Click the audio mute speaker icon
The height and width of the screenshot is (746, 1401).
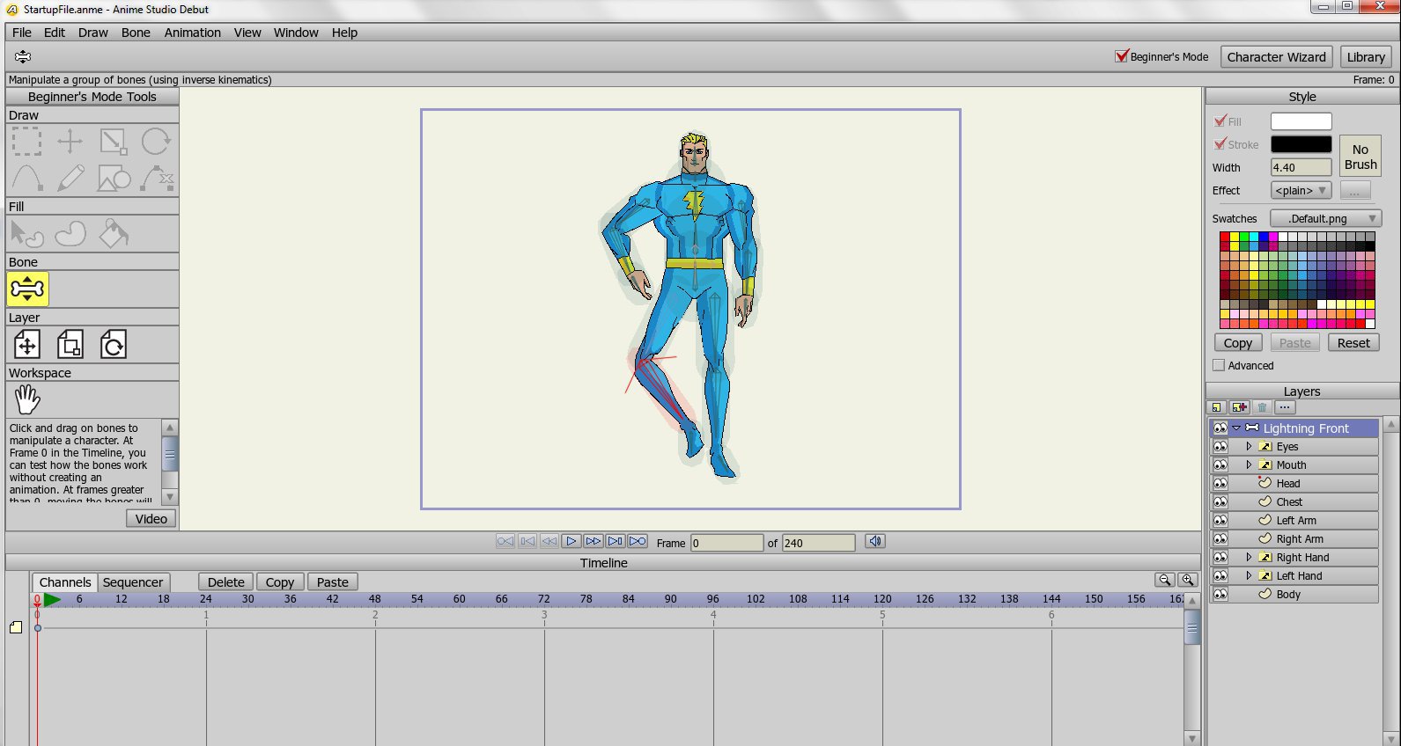874,541
